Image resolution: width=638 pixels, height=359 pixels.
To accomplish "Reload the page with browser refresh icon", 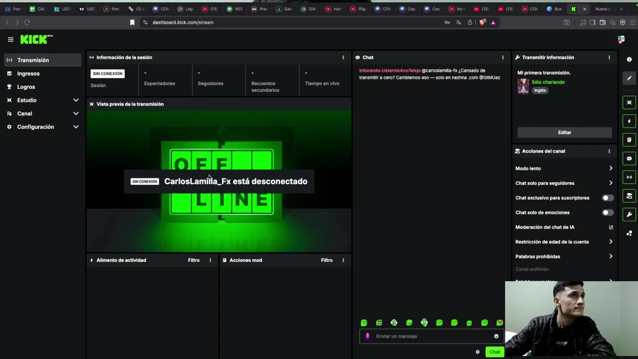I will pyautogui.click(x=27, y=22).
